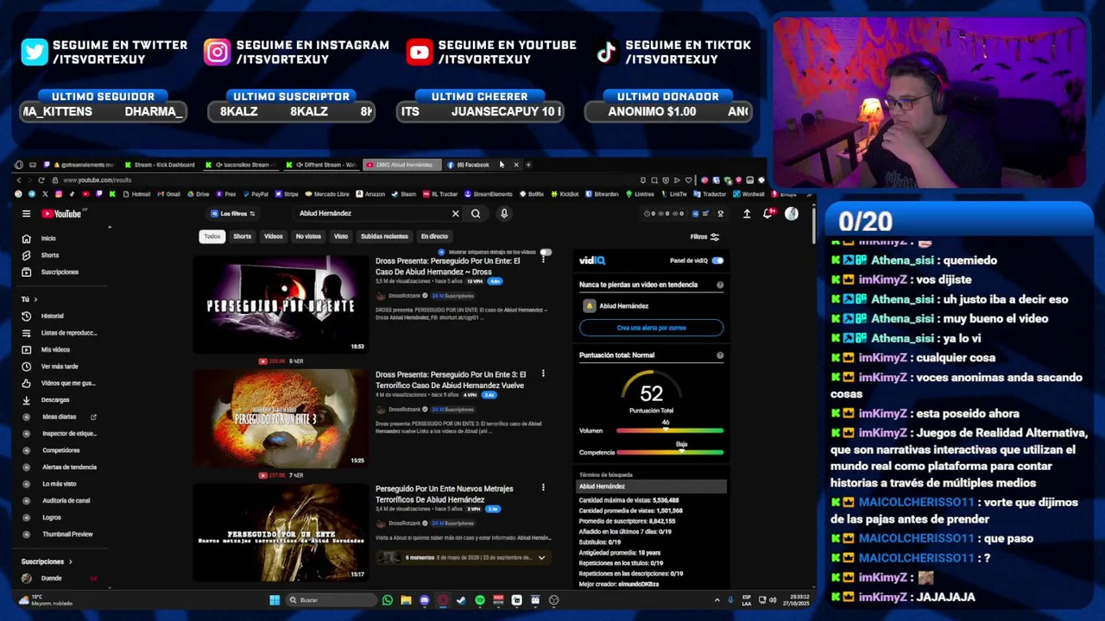
Task: Open title of Perseguido Por Un Ente 3 video
Action: click(451, 380)
